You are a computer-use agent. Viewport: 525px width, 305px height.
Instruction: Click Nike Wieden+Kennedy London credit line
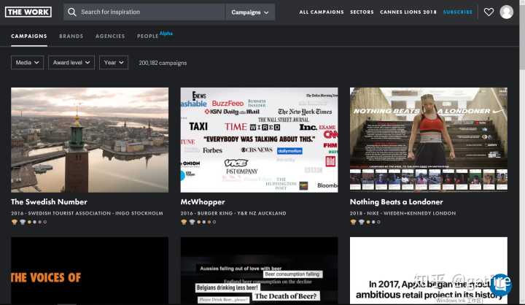click(402, 213)
